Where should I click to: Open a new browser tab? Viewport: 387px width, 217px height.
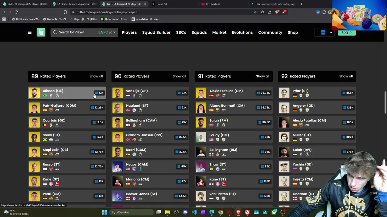(301, 4)
